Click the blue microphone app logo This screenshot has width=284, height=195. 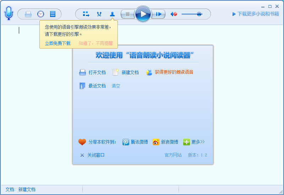9,13
